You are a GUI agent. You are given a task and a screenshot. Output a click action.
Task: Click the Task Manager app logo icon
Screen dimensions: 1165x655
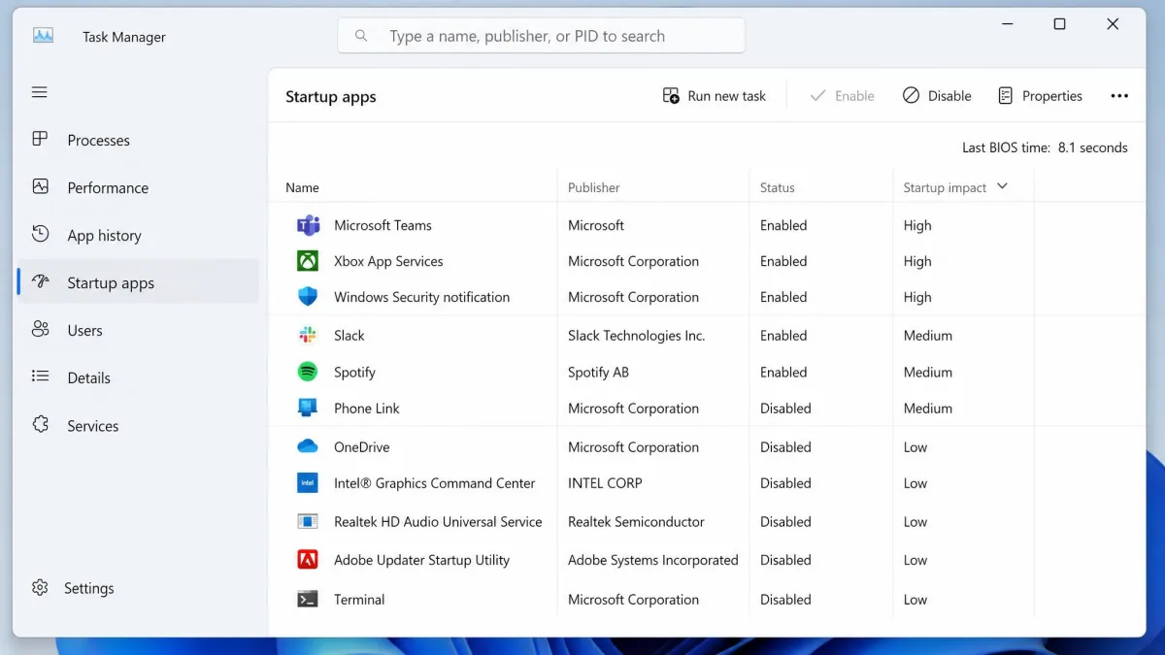(x=43, y=36)
